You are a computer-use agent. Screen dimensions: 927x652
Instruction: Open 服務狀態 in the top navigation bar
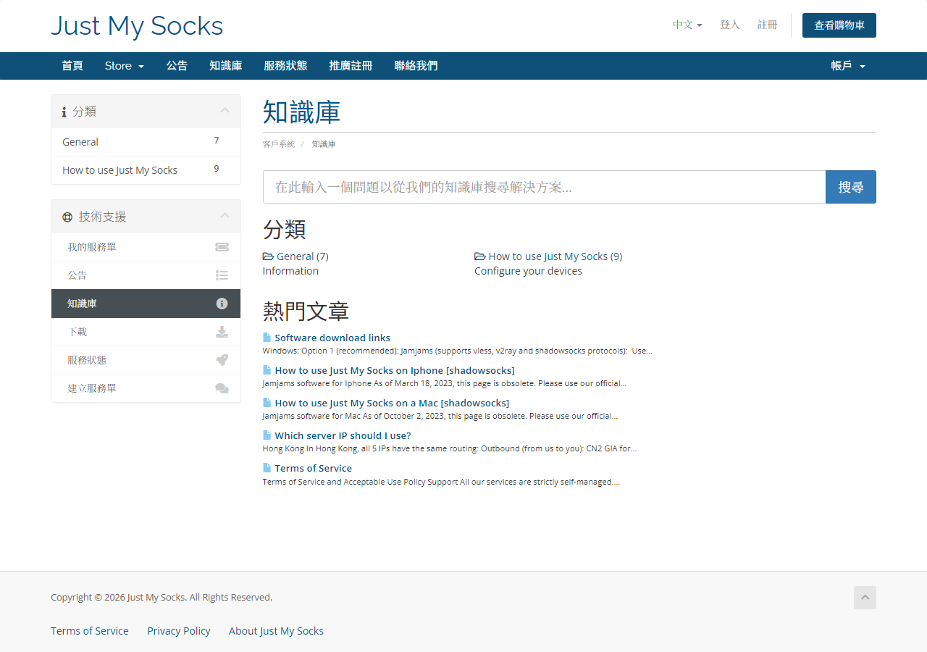[x=285, y=66]
